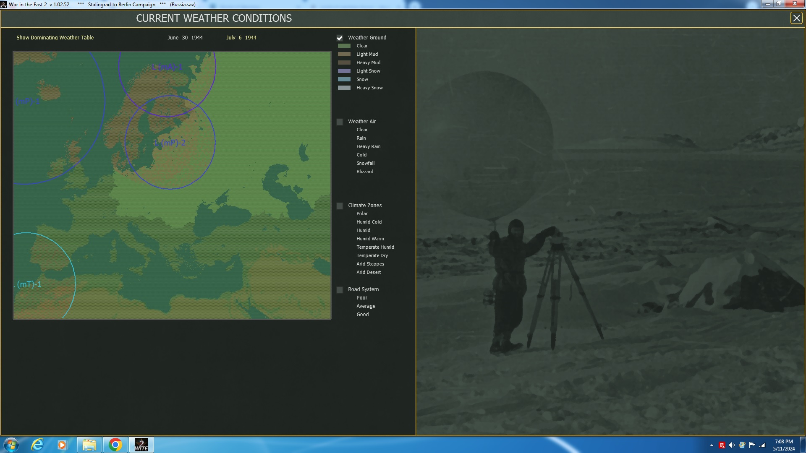Launch Internet Explorer from taskbar
This screenshot has width=806, height=453.
pos(37,445)
